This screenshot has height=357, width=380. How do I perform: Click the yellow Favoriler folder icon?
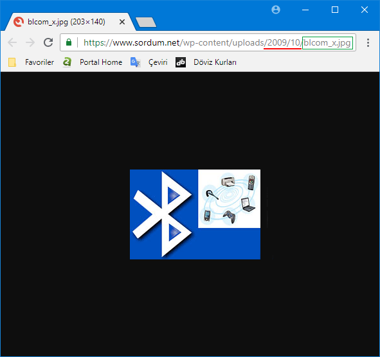pyautogui.click(x=12, y=62)
